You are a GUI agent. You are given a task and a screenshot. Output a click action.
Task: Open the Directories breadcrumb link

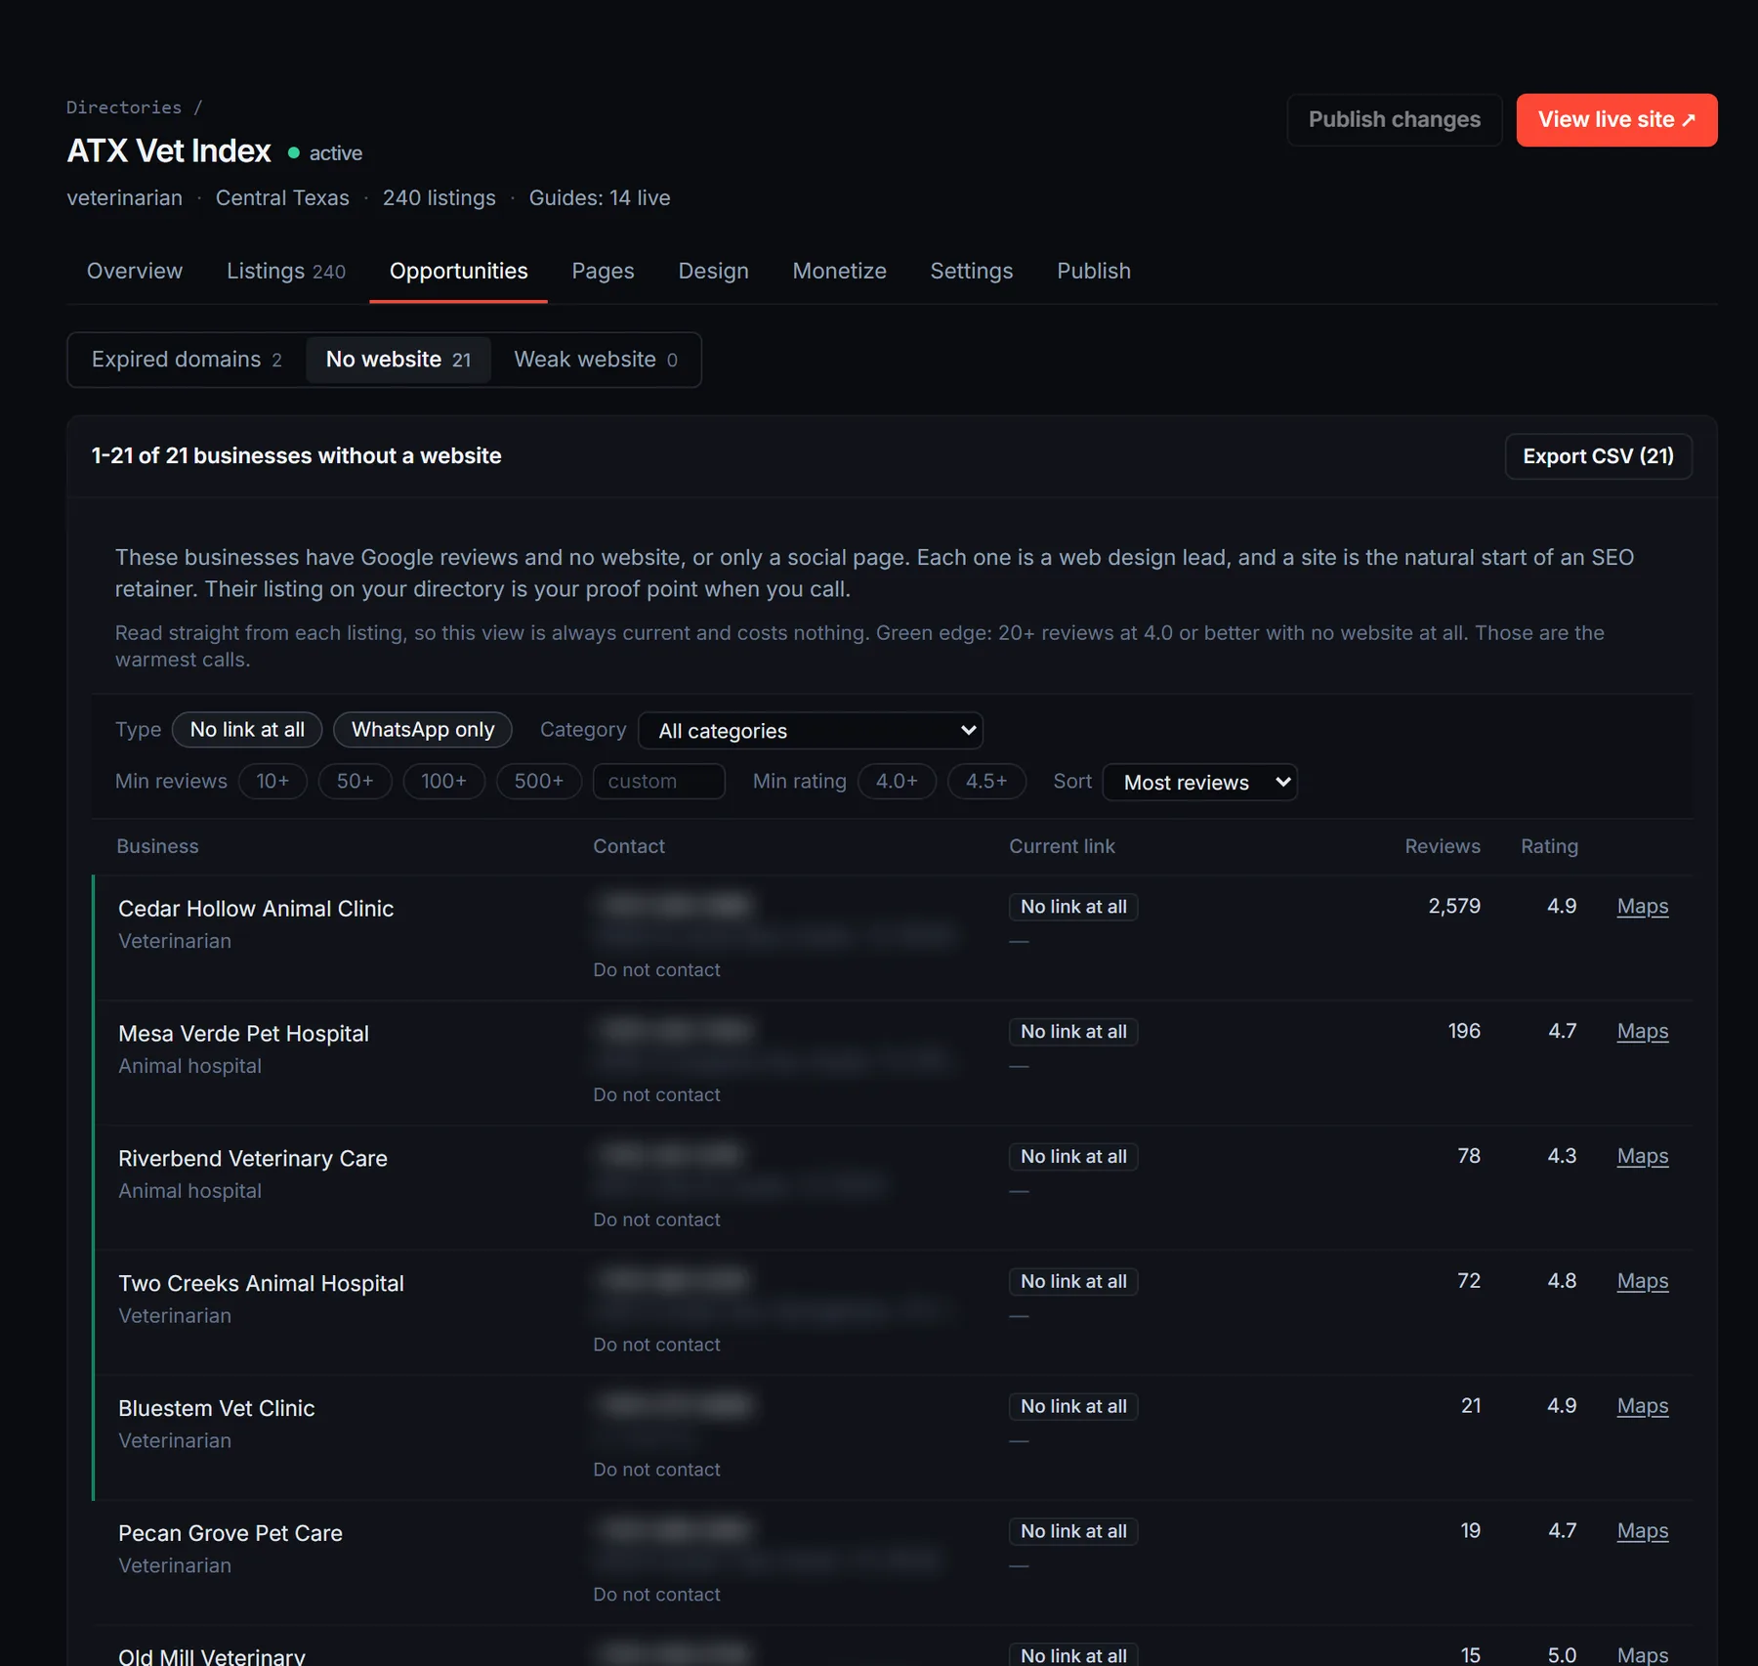[x=124, y=107]
